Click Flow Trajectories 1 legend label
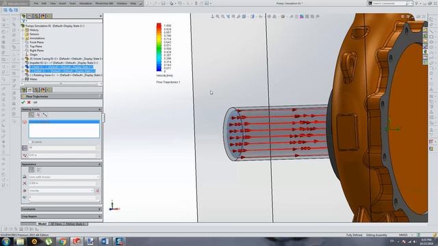 168,82
